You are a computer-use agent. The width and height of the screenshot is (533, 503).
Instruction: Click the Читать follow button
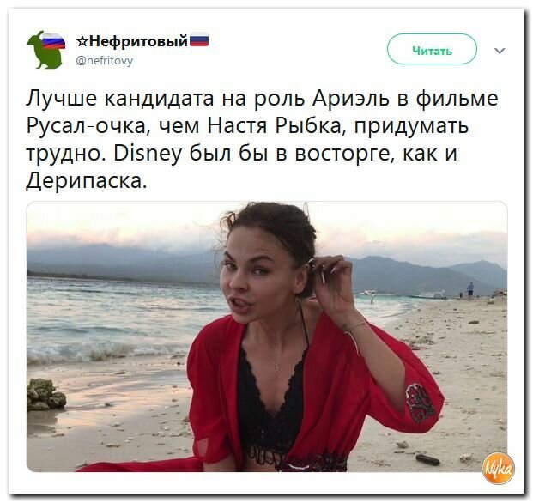432,49
